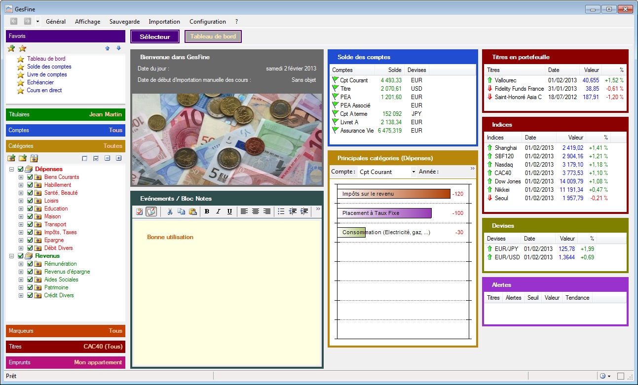Viewport: 638px width, 385px height.
Task: Click back navigation arrow in menu bar
Action: point(14,21)
